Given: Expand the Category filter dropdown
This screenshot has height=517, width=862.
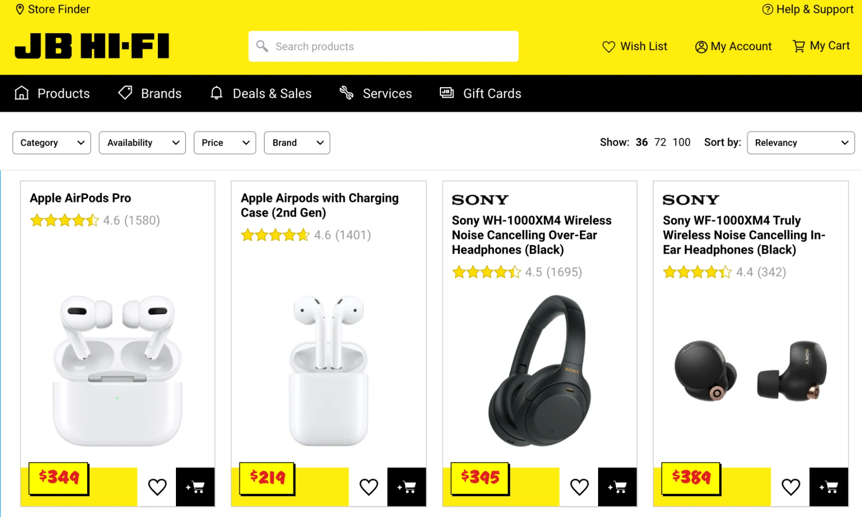Looking at the screenshot, I should click(x=51, y=143).
